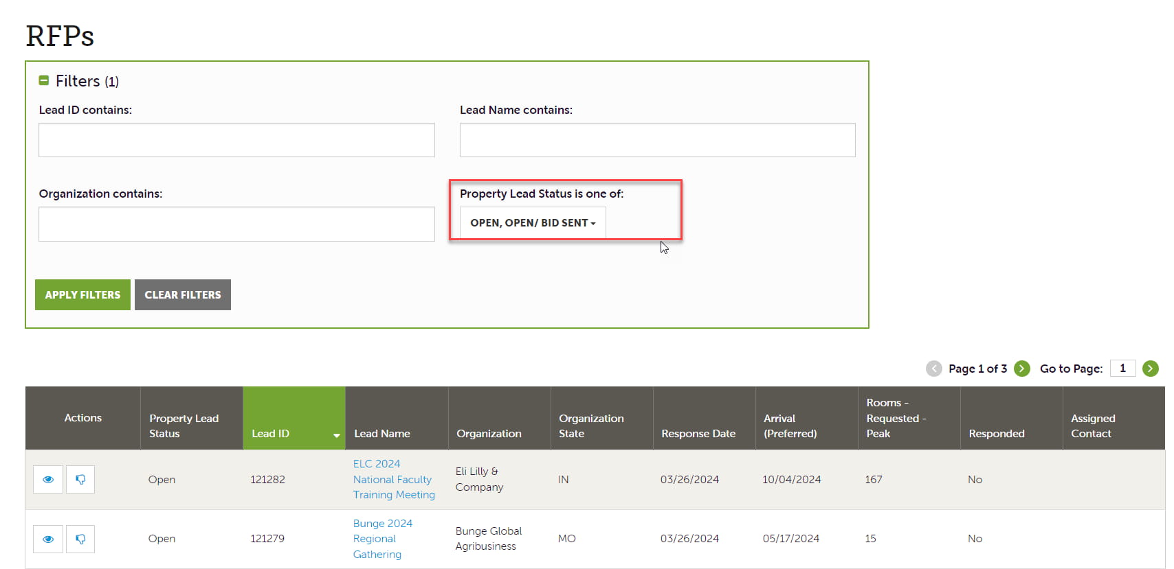View lead 121282 with eye icon

pos(48,479)
